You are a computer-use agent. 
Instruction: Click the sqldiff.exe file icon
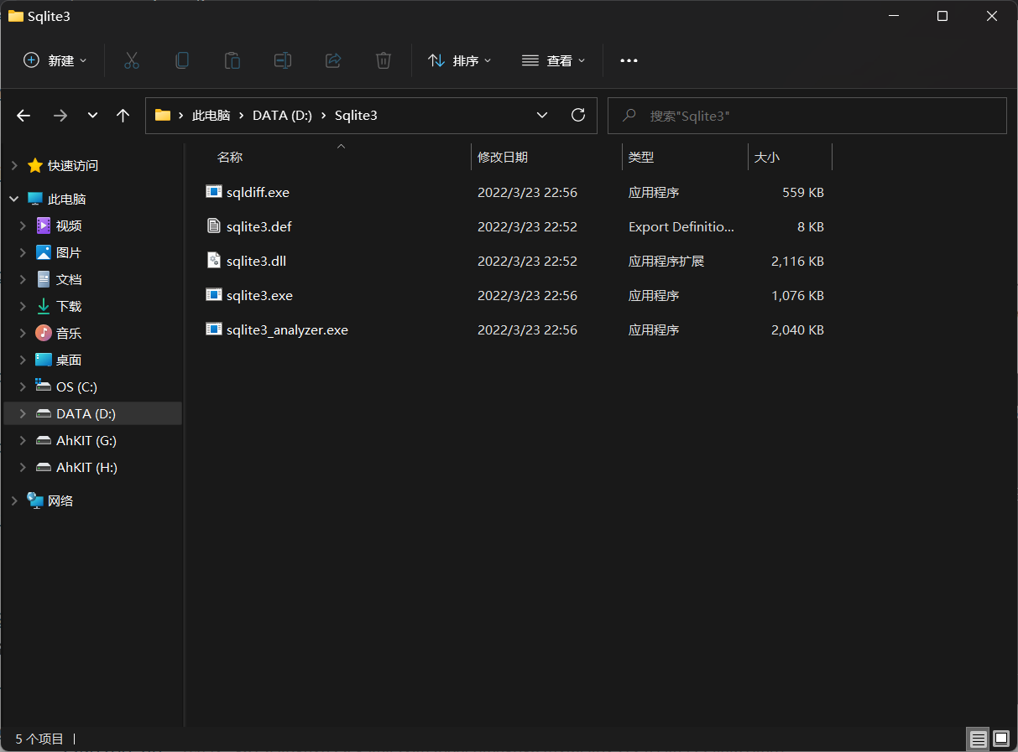pyautogui.click(x=214, y=192)
